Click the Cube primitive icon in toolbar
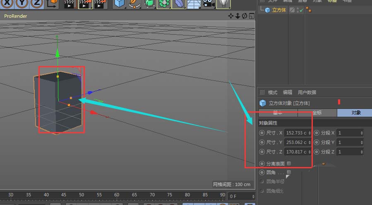Image resolution: width=372 pixels, height=205 pixels. 120,4
